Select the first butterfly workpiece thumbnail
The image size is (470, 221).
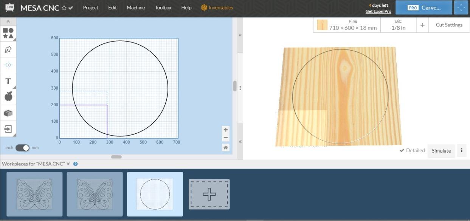(x=34, y=194)
